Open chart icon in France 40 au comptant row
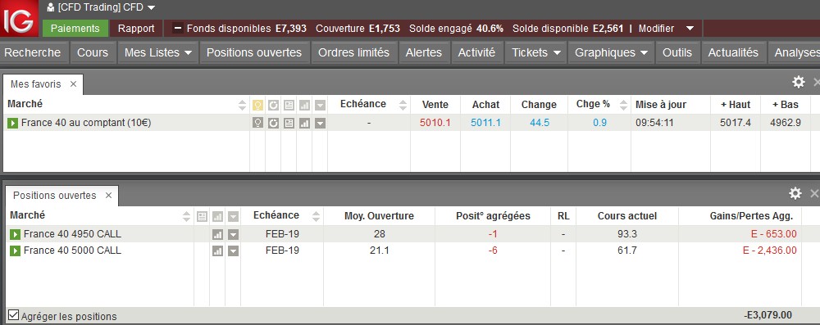 (x=304, y=124)
